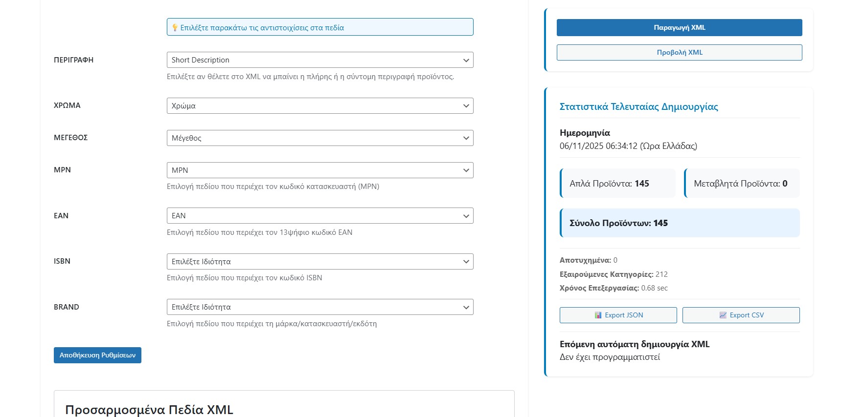Click the Απλά Προϊόντα stat card

(x=618, y=184)
